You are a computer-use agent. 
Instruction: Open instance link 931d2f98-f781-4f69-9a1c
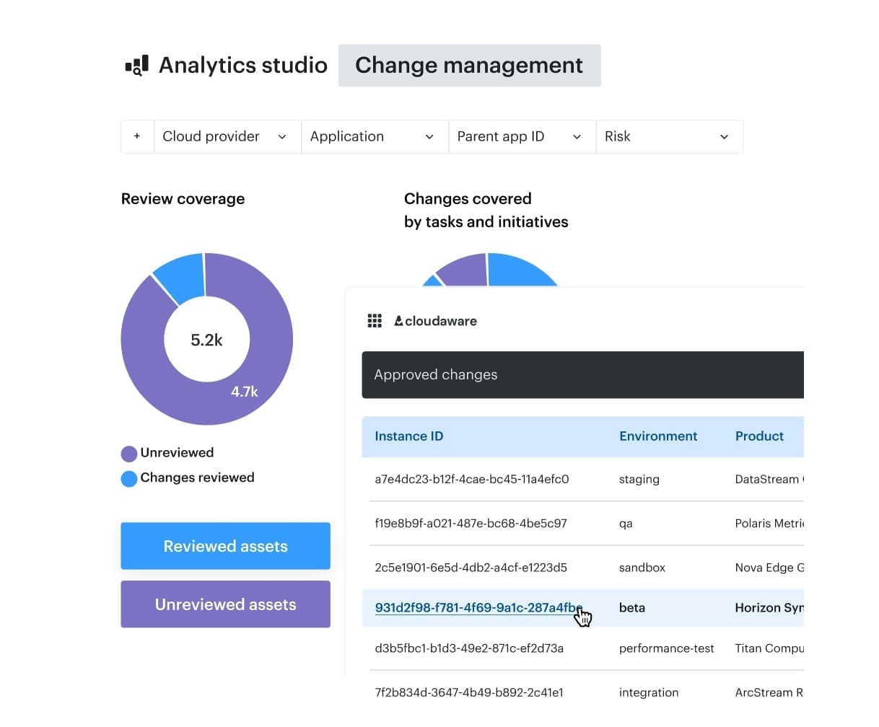478,607
